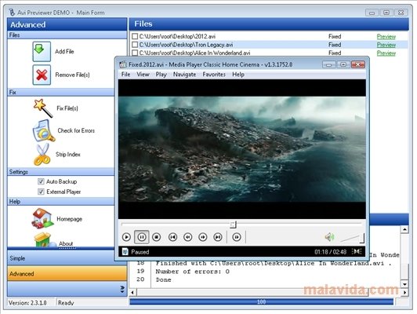Click the Remove File(s) red X icon

42,75
